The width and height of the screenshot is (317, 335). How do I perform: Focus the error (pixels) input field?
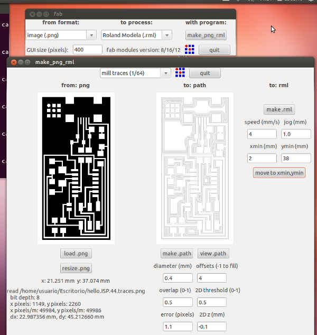click(178, 327)
